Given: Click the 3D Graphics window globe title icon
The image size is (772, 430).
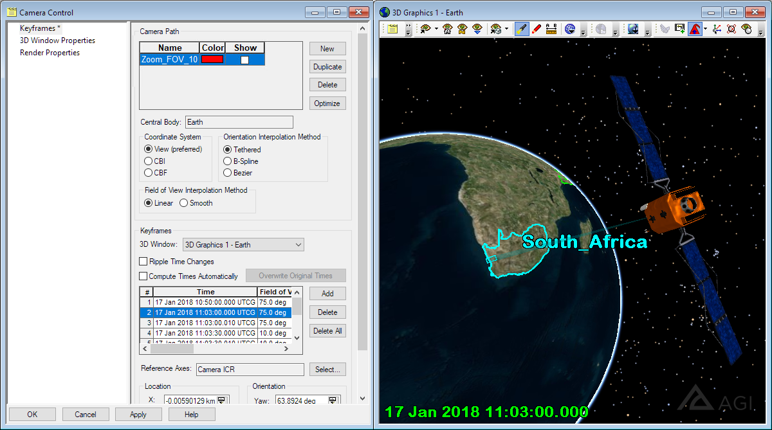Looking at the screenshot, I should pyautogui.click(x=385, y=12).
